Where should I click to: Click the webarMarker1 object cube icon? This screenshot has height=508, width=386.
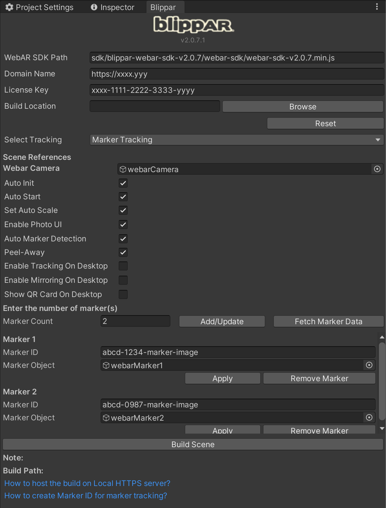pyautogui.click(x=106, y=365)
